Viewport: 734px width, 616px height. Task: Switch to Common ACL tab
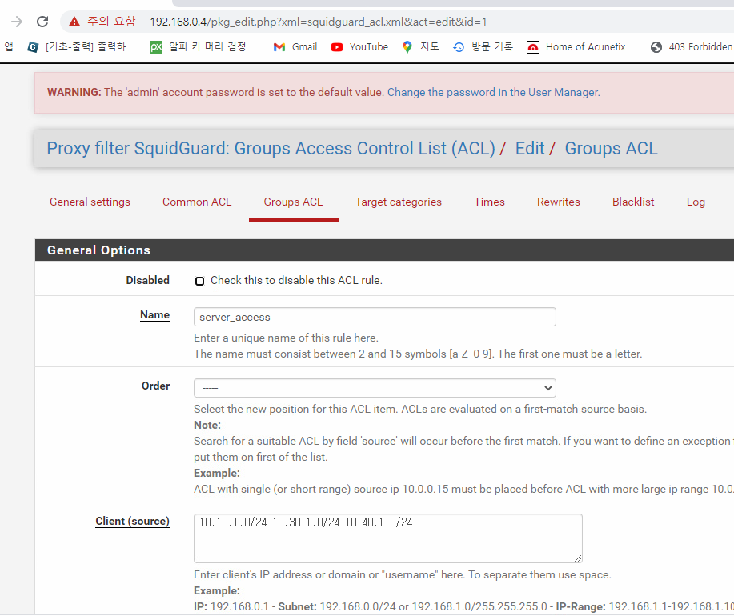coord(197,202)
